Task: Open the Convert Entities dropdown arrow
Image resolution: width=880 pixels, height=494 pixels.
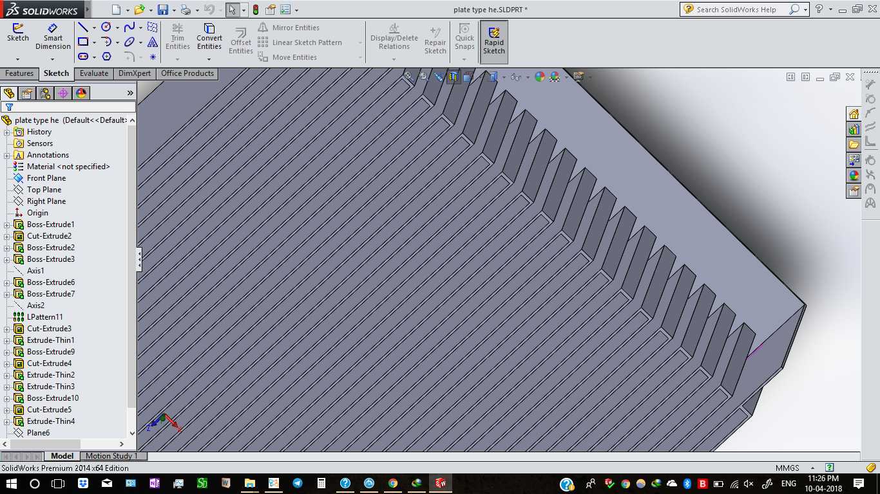Action: click(x=209, y=59)
